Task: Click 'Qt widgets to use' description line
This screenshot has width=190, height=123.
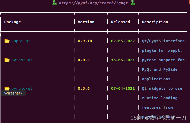Action: tap(162, 88)
